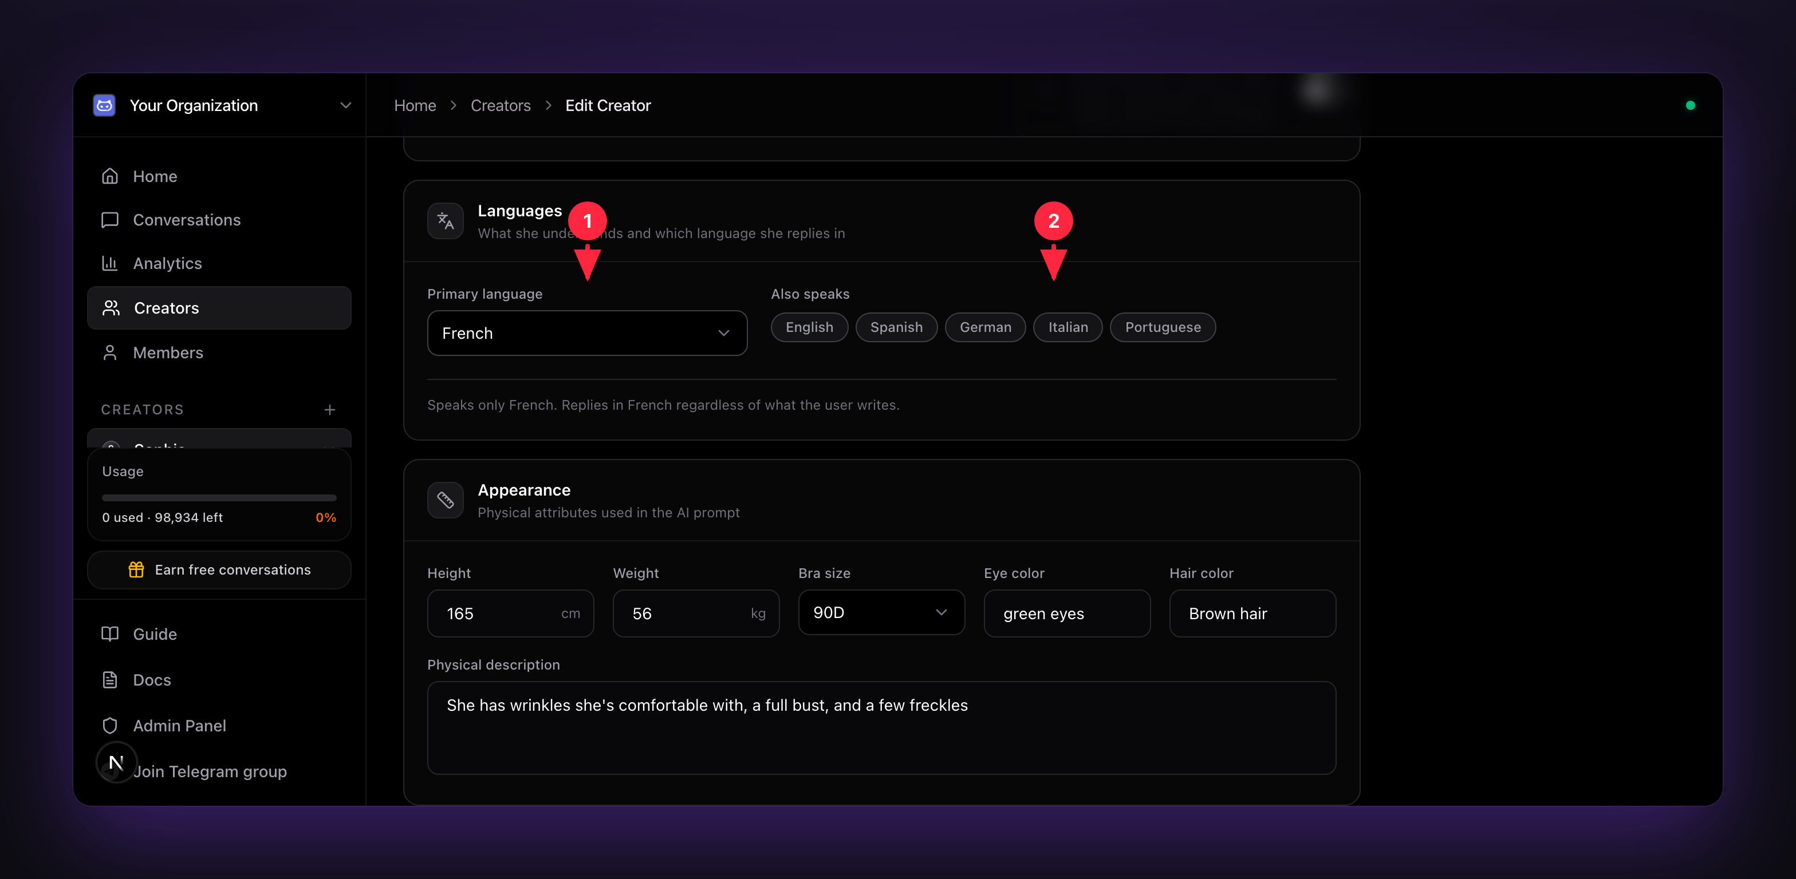Click the Conversations chat bubble icon
The height and width of the screenshot is (879, 1796).
(x=110, y=220)
